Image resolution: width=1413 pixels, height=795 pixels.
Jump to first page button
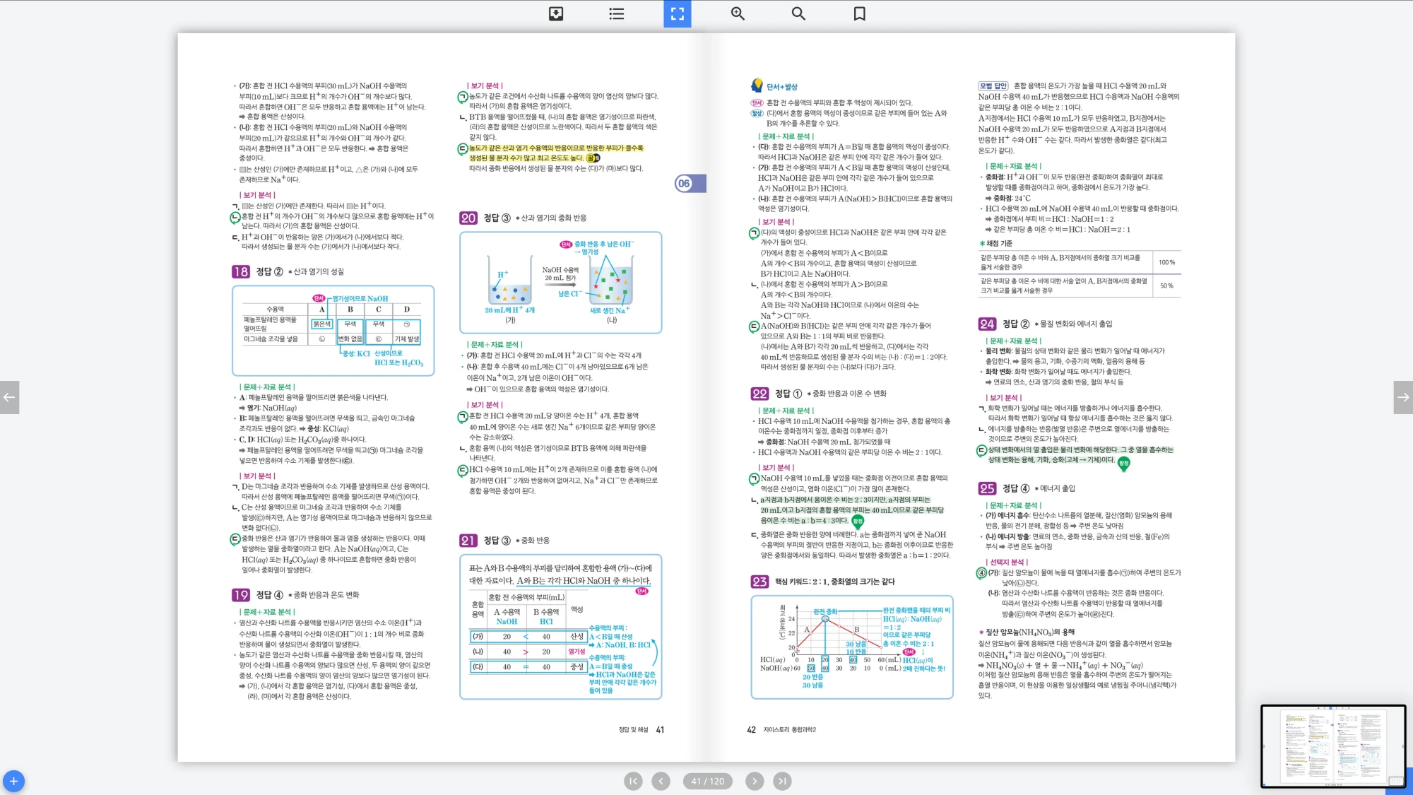tap(633, 781)
